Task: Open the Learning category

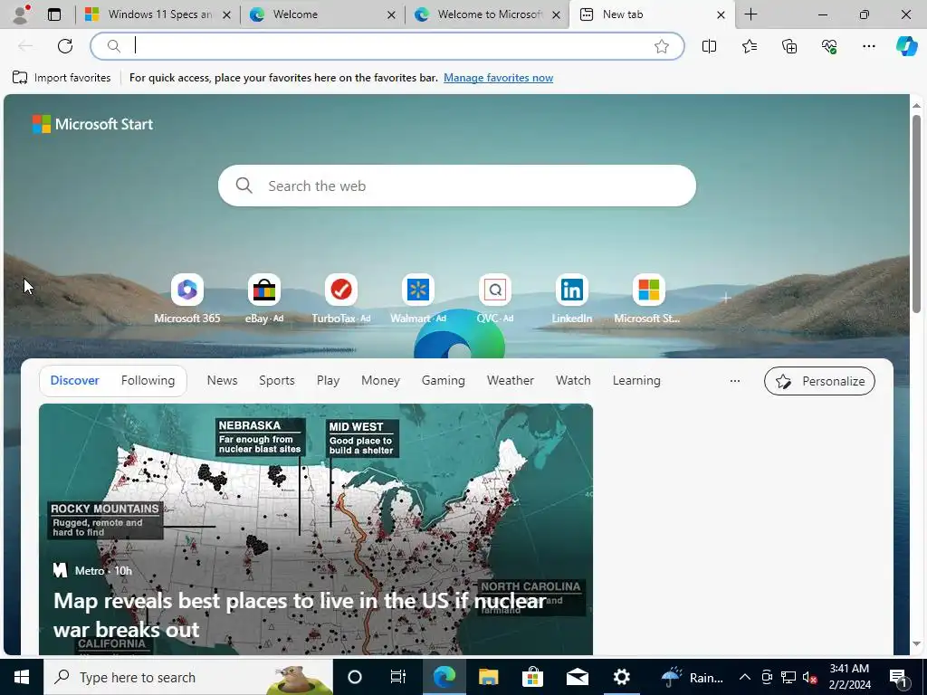Action: coord(636,381)
